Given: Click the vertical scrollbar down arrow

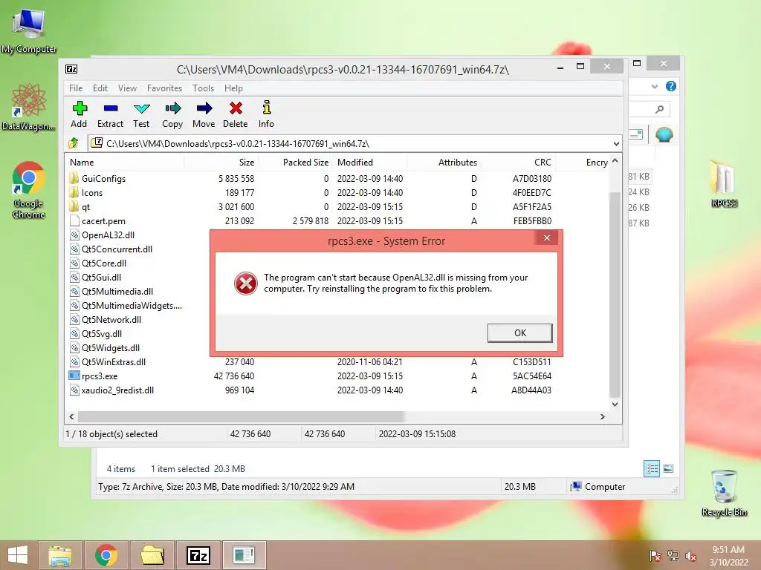Looking at the screenshot, I should (615, 404).
